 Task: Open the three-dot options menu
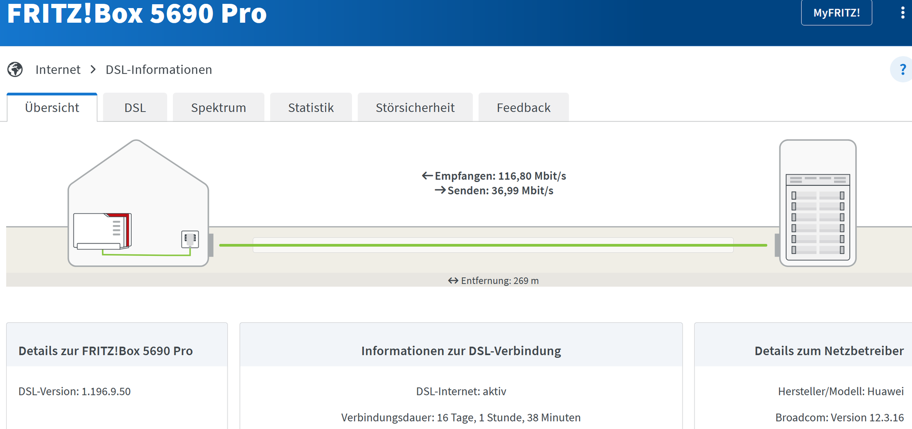tap(902, 13)
